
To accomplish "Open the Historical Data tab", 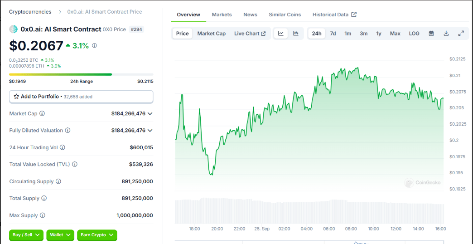I will coord(334,15).
